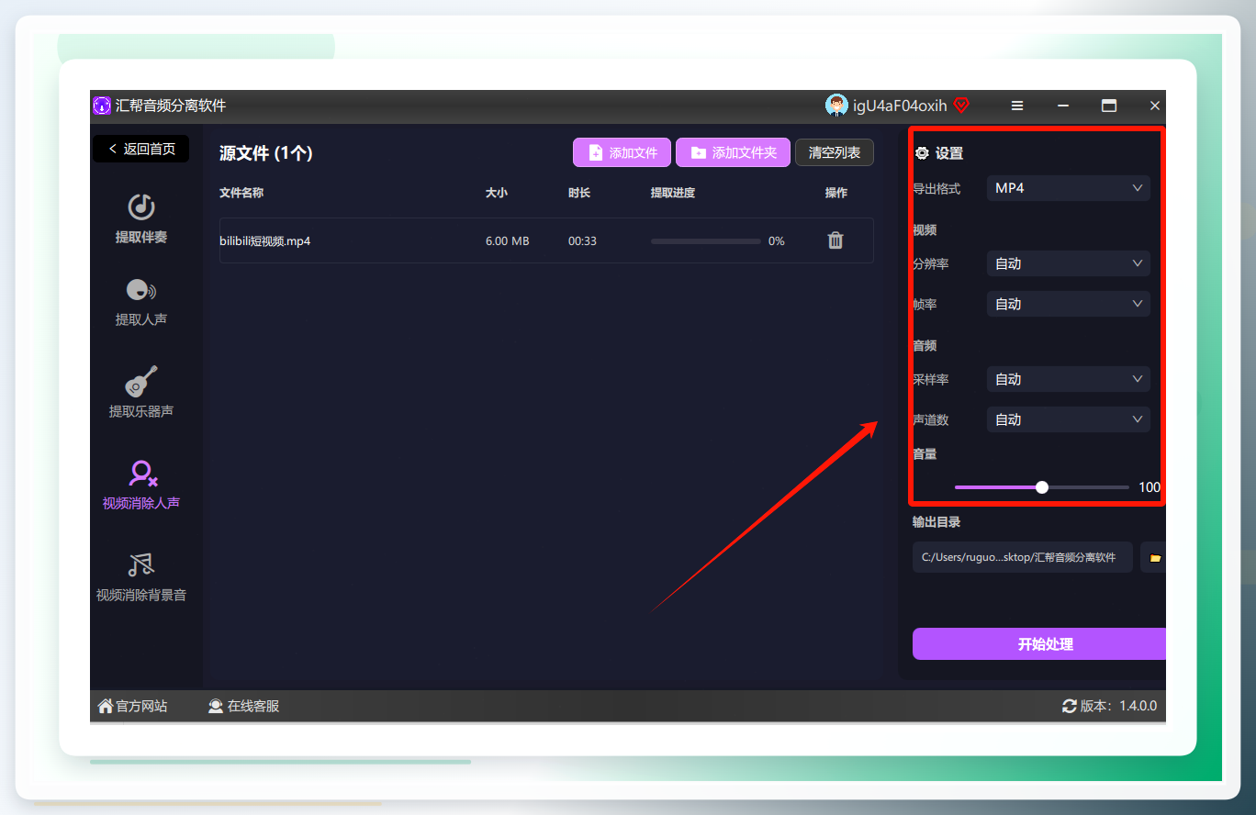Clear the list with 清空列表
The width and height of the screenshot is (1256, 815).
pyautogui.click(x=835, y=152)
